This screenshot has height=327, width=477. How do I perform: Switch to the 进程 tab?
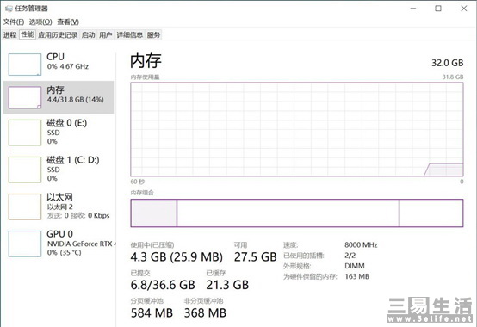click(x=10, y=35)
